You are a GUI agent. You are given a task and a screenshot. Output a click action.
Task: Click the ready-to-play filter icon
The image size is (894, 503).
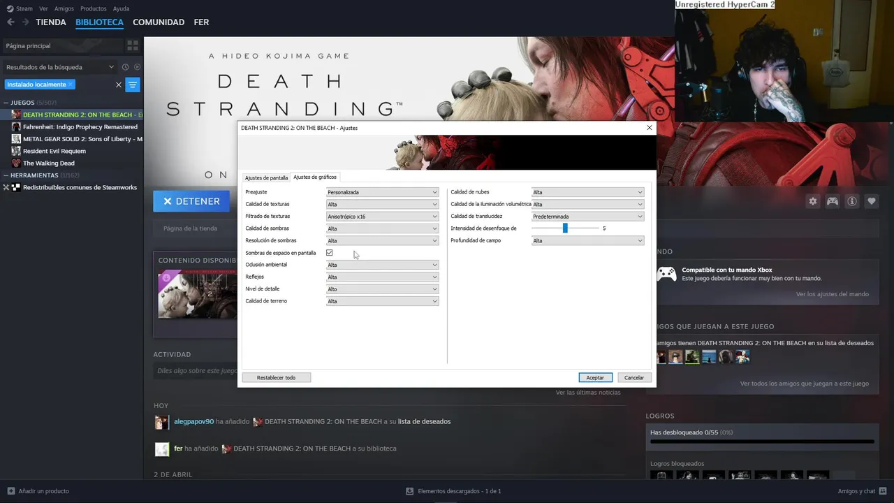point(137,67)
